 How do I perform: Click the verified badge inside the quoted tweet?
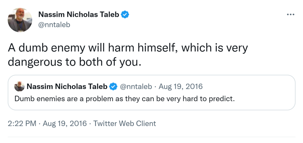pyautogui.click(x=113, y=87)
